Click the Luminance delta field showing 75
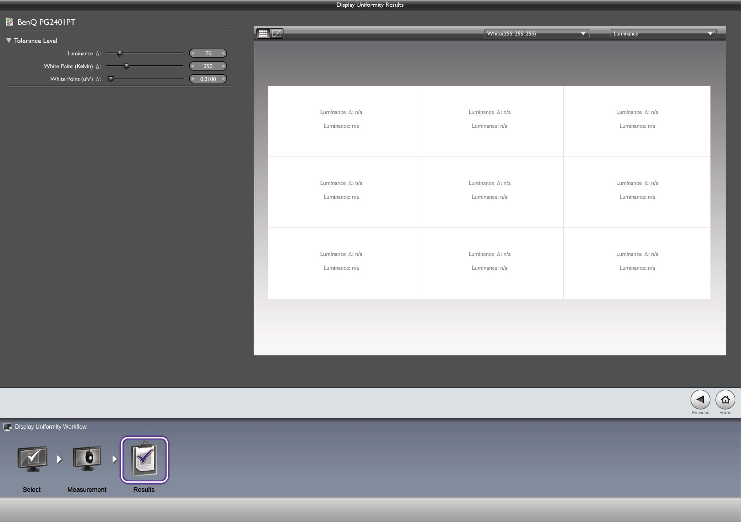 click(208, 53)
